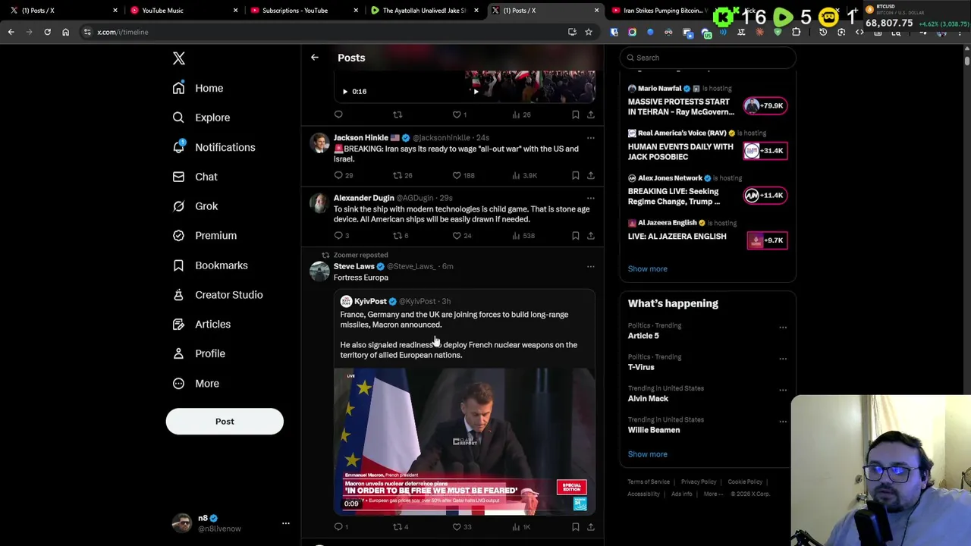
Task: Show more live broadcasts
Action: (x=647, y=268)
